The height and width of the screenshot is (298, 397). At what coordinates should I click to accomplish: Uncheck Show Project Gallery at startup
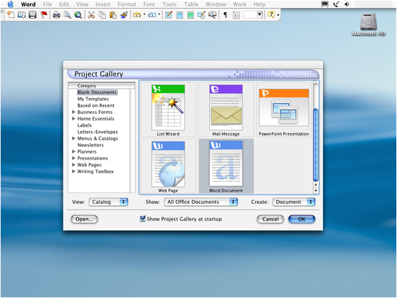click(x=143, y=219)
